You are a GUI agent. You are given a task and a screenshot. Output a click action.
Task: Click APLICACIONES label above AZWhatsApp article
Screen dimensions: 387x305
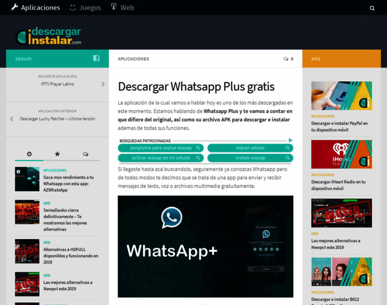pos(55,170)
